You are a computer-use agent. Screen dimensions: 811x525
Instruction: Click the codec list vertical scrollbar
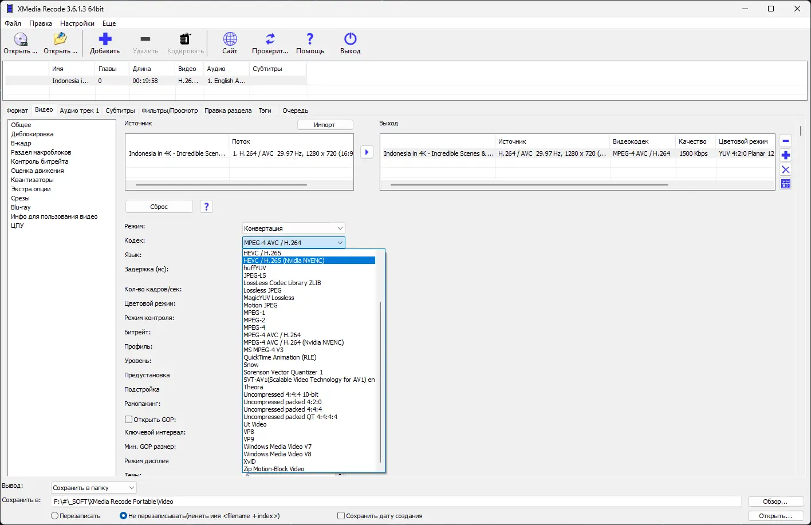pyautogui.click(x=380, y=381)
